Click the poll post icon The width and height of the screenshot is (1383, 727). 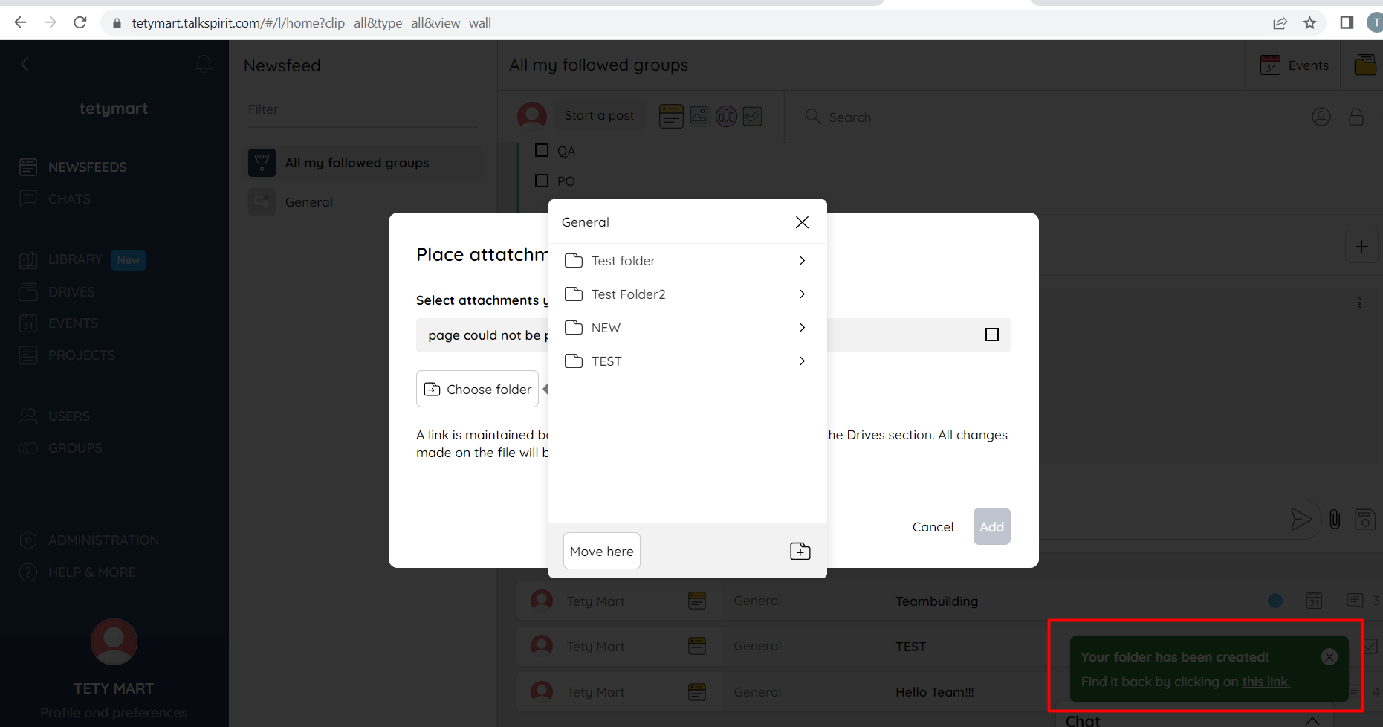(x=726, y=116)
